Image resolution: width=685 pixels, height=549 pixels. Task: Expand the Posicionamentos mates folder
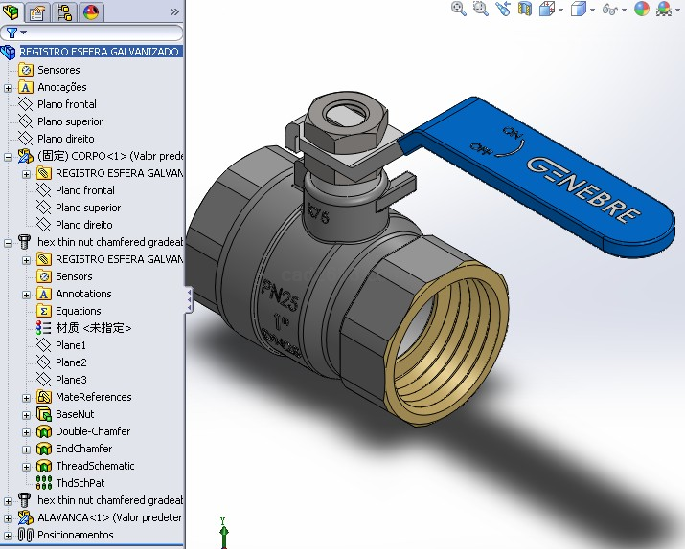[9, 536]
